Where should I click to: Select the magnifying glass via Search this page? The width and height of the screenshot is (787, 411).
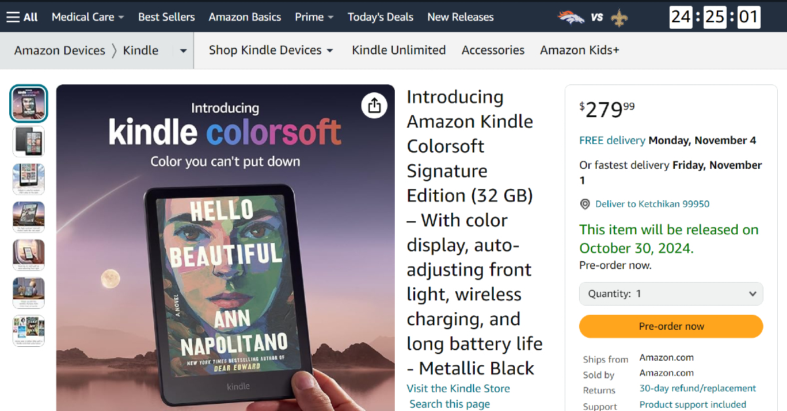[449, 404]
